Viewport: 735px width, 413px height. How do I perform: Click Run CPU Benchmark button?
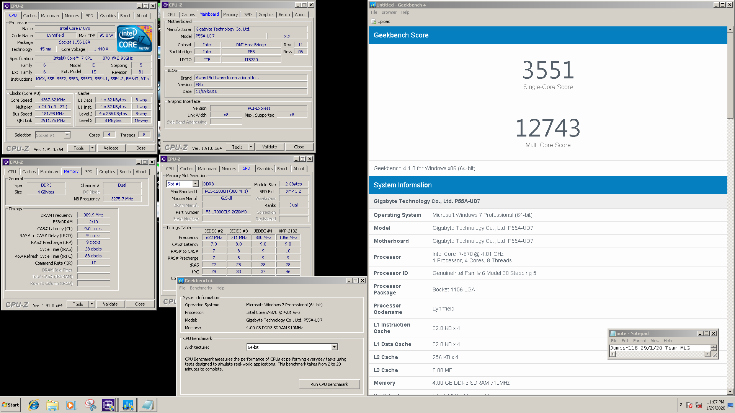tap(329, 384)
